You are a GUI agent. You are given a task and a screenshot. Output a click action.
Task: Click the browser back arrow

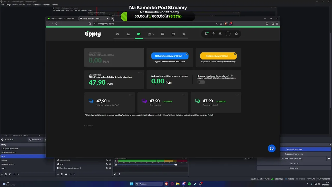click(49, 24)
